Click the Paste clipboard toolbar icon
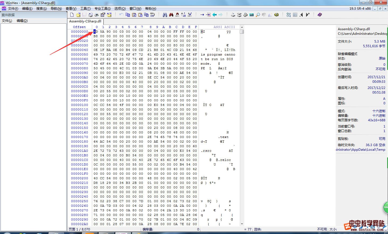Image resolution: width=388 pixels, height=234 pixels. coord(140,15)
